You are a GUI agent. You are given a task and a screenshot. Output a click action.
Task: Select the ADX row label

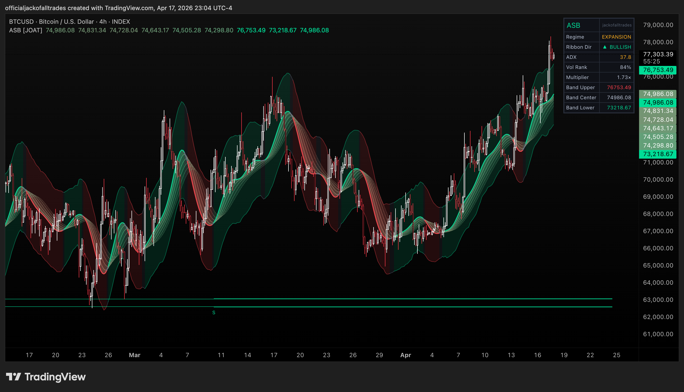(571, 57)
